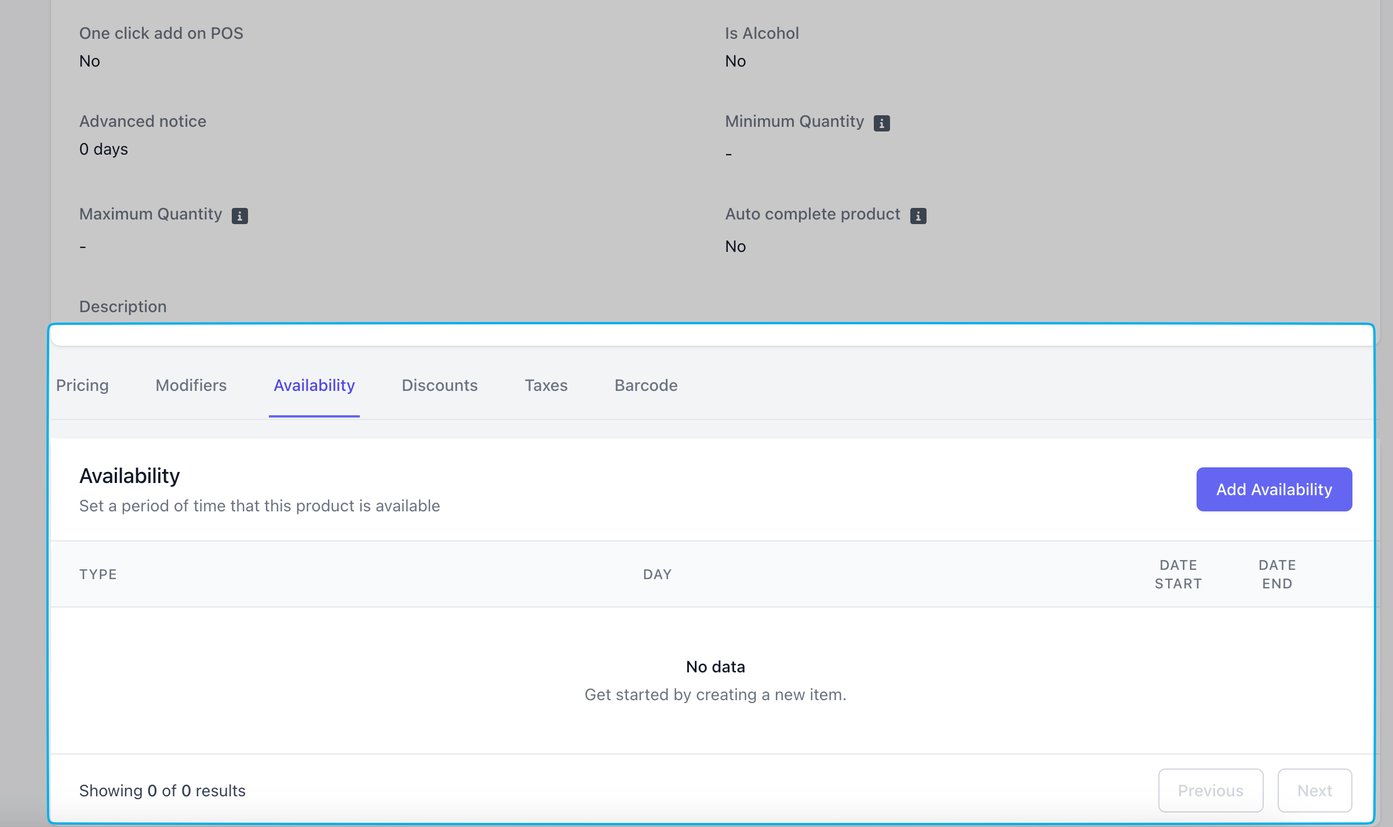The width and height of the screenshot is (1393, 827).
Task: Click the Availability section heading
Action: point(129,475)
